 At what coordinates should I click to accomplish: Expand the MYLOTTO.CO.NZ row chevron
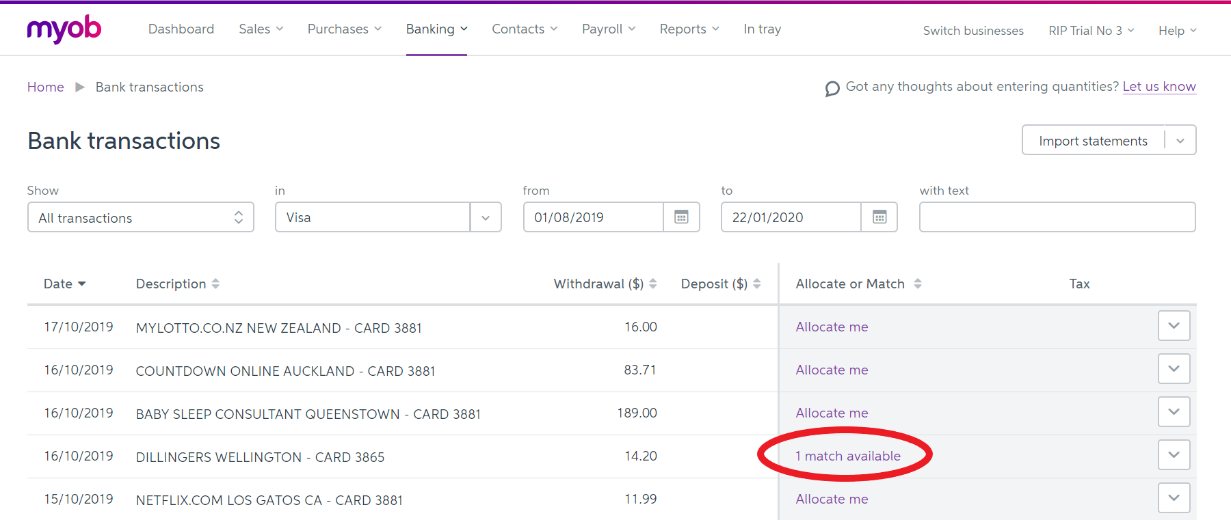(1174, 326)
